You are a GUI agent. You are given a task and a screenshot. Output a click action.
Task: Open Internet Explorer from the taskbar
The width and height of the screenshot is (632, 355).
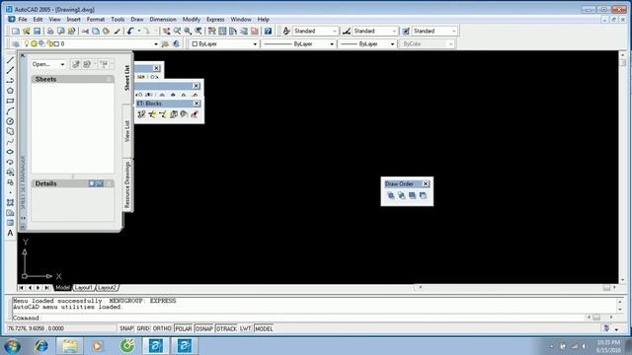tap(40, 346)
